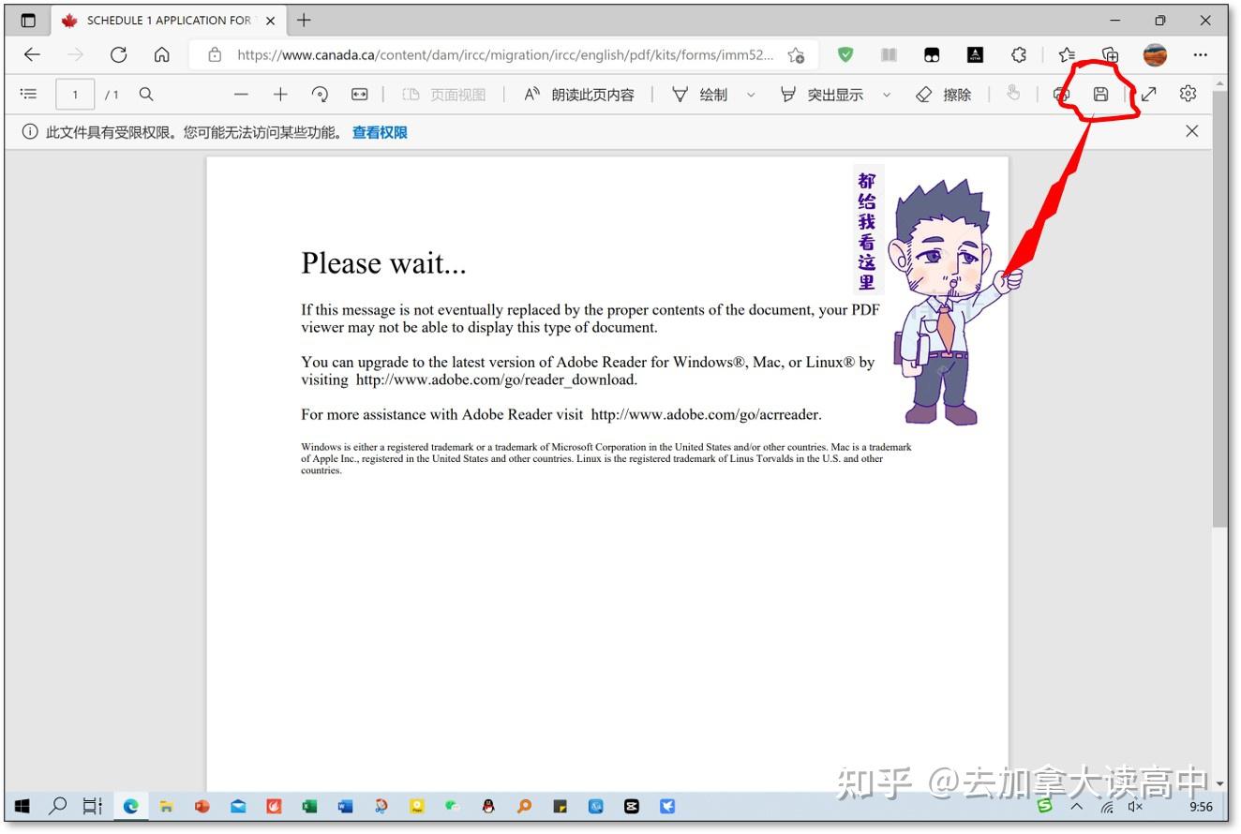Click the page number input field
Viewport: 1241px width, 834px height.
75,94
